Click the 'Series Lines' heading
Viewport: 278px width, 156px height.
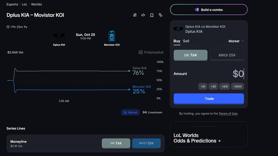pyautogui.click(x=16, y=128)
